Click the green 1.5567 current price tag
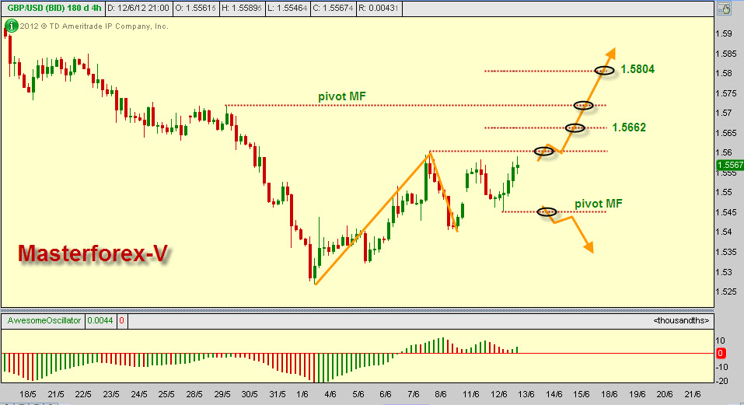This screenshot has width=744, height=405. (x=730, y=165)
